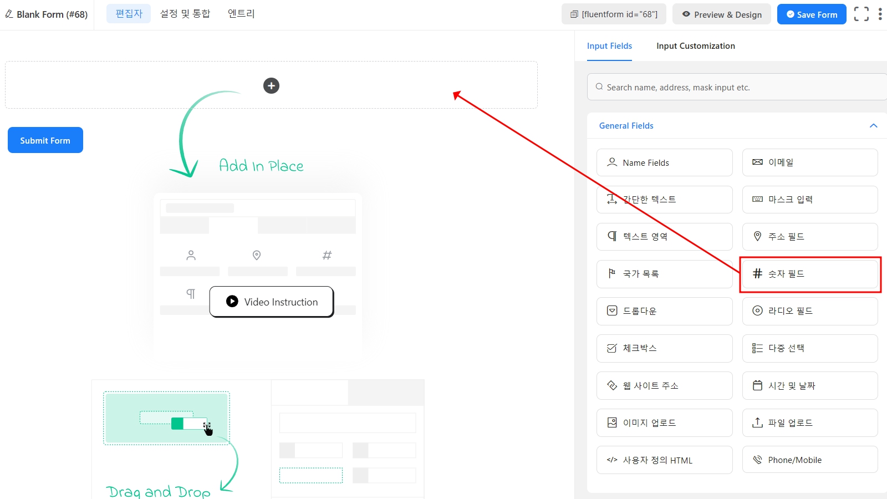Click the 드롭다운 select icon

click(x=612, y=310)
